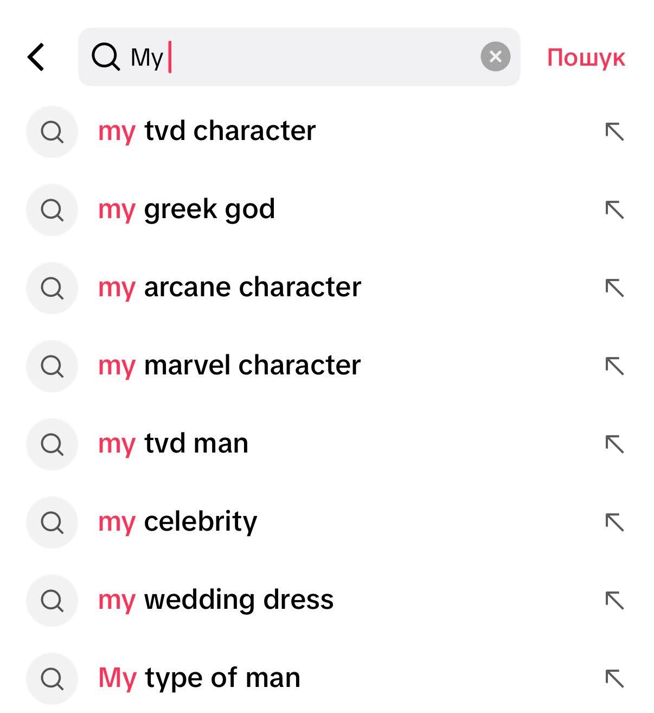Viewport: 654px width, 713px height.
Task: Fill search with 'my tvd character' arrow
Action: (x=614, y=132)
